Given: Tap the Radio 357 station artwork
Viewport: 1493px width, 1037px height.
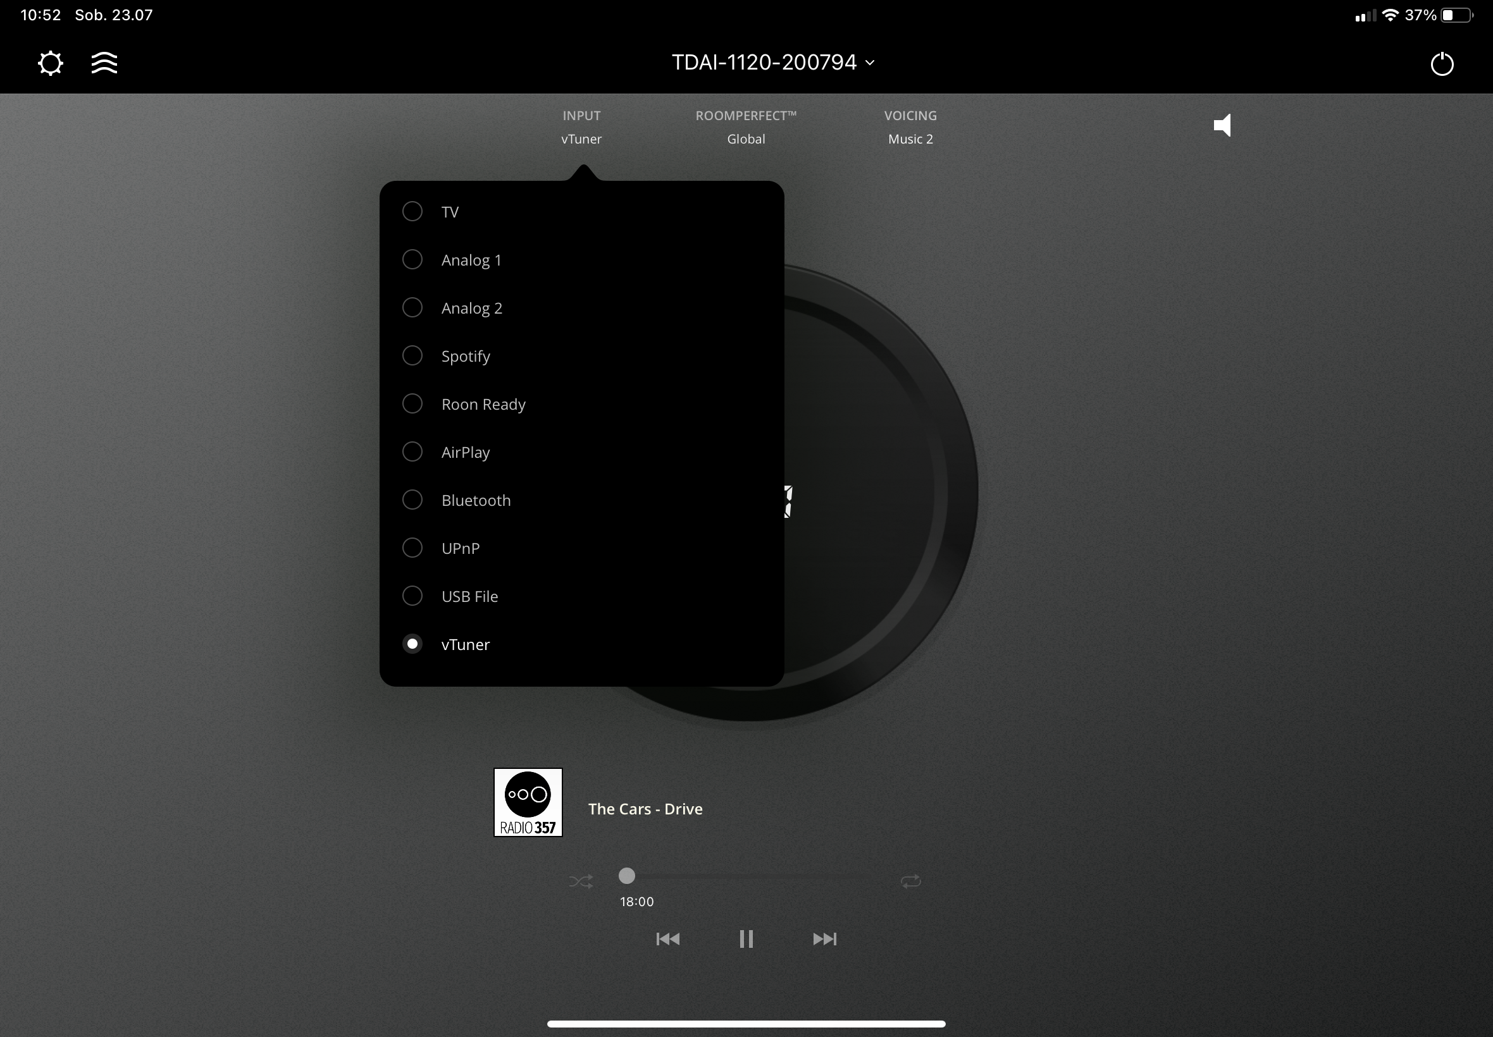Looking at the screenshot, I should pos(528,802).
